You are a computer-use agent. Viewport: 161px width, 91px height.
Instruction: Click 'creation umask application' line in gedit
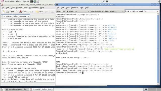pyautogui.click(x=15, y=58)
